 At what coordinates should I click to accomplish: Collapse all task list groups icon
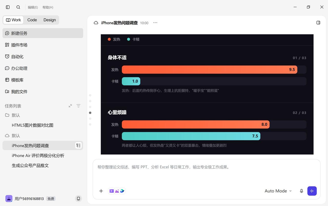click(70, 106)
